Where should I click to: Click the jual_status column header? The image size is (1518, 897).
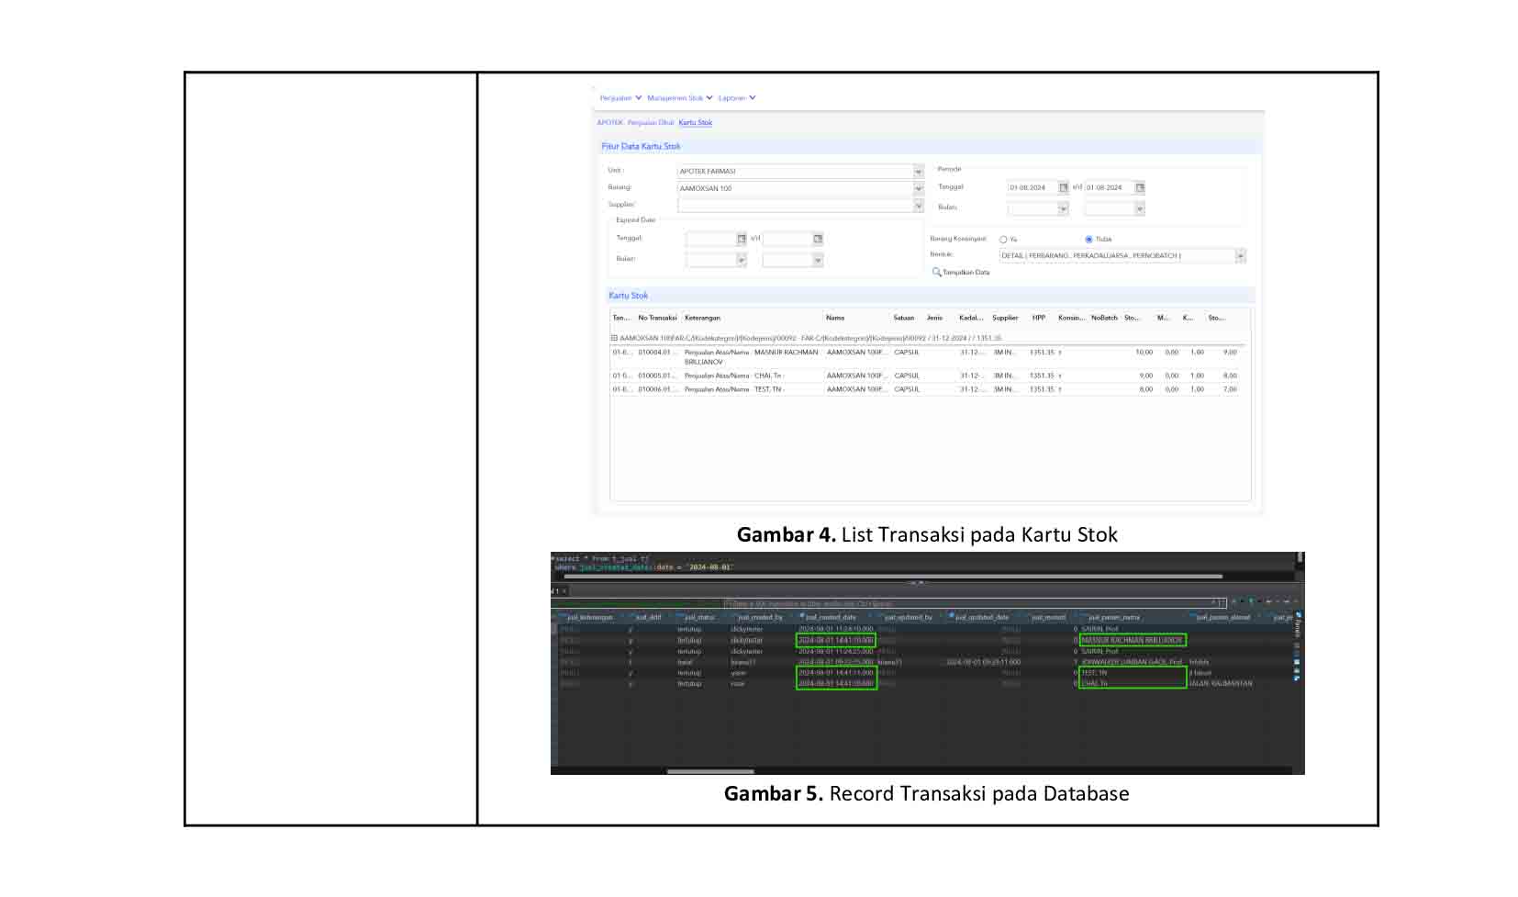(698, 617)
